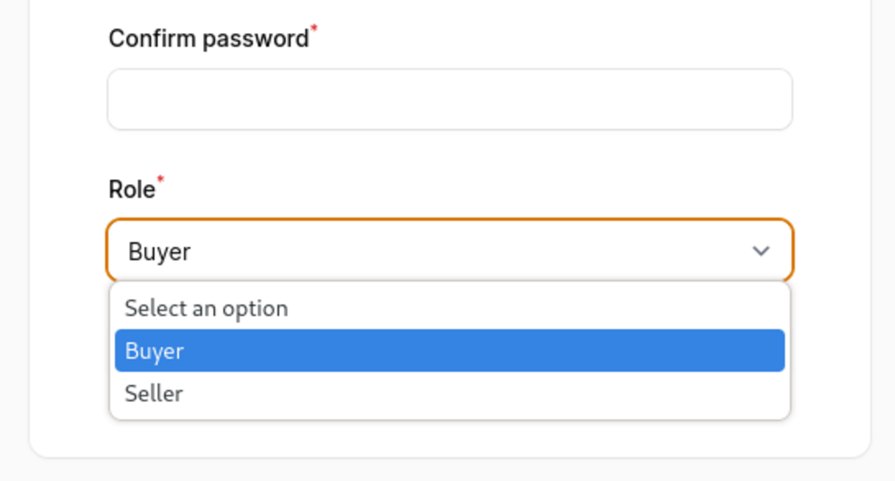
Task: Click the text 'Confirm password' above the input
Action: click(209, 39)
